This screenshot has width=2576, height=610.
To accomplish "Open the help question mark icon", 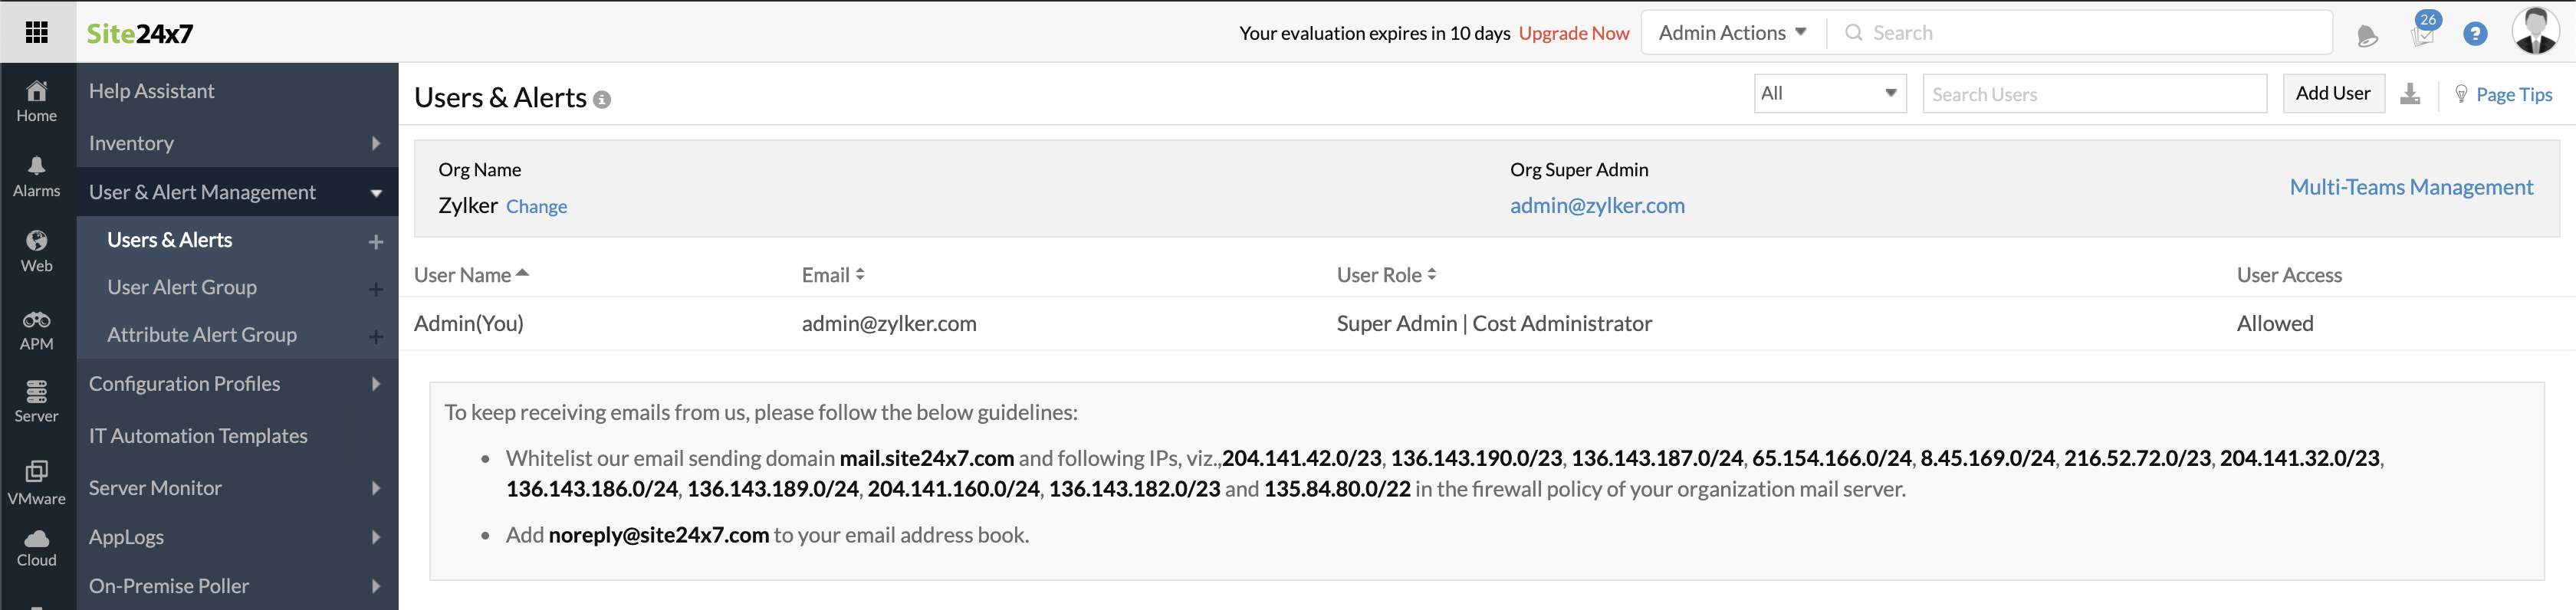I will click(x=2475, y=34).
